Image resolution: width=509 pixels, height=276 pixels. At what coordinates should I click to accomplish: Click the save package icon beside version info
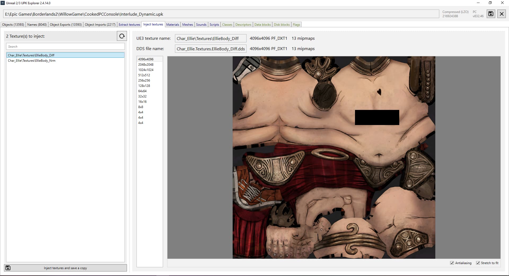pyautogui.click(x=491, y=14)
